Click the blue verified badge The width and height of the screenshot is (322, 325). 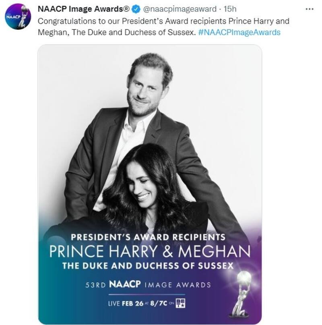tap(137, 9)
